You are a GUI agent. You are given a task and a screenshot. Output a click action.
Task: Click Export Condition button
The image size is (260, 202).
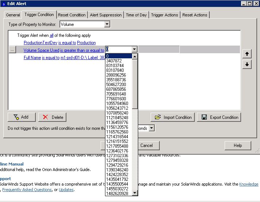pyautogui.click(x=219, y=117)
